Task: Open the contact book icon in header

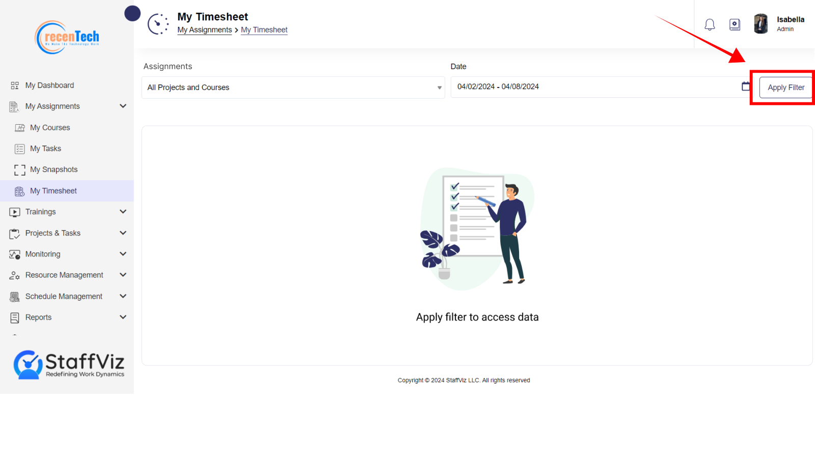Action: [735, 24]
